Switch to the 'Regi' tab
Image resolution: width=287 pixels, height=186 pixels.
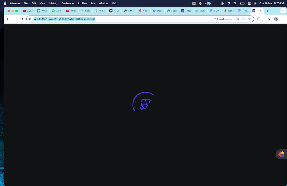click(x=86, y=11)
